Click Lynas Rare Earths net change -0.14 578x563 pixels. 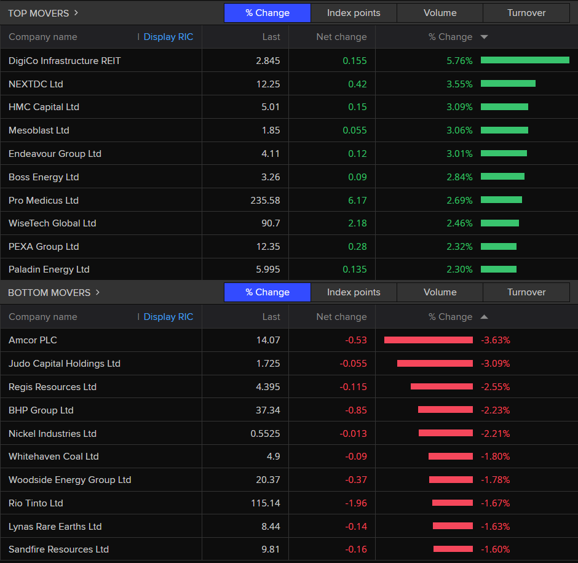[356, 527]
